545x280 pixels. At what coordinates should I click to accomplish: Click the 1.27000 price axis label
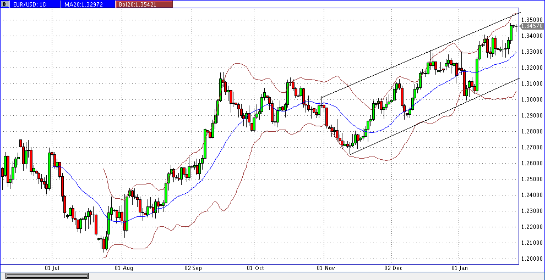coord(531,147)
